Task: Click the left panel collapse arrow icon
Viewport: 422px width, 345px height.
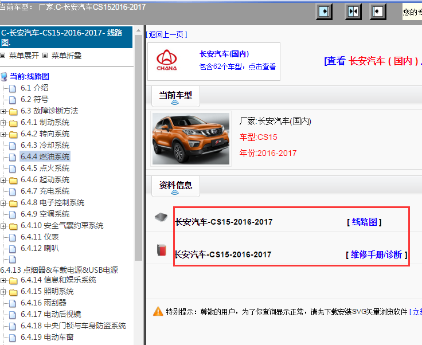Action: [x=324, y=11]
